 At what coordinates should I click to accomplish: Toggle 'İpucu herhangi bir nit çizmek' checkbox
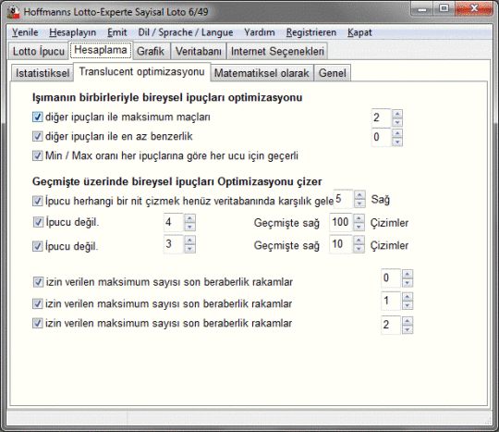(37, 201)
